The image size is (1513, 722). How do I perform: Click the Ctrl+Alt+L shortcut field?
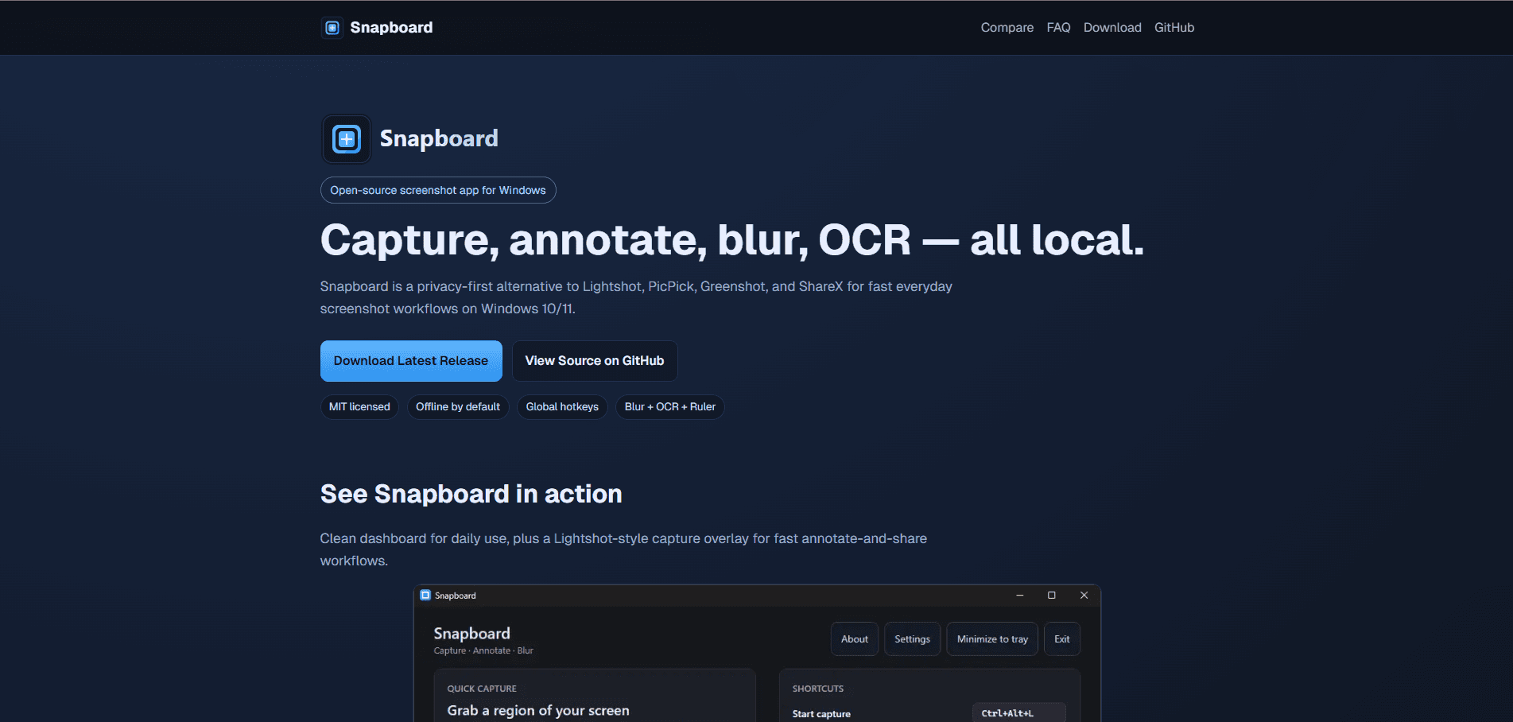[x=1019, y=713]
